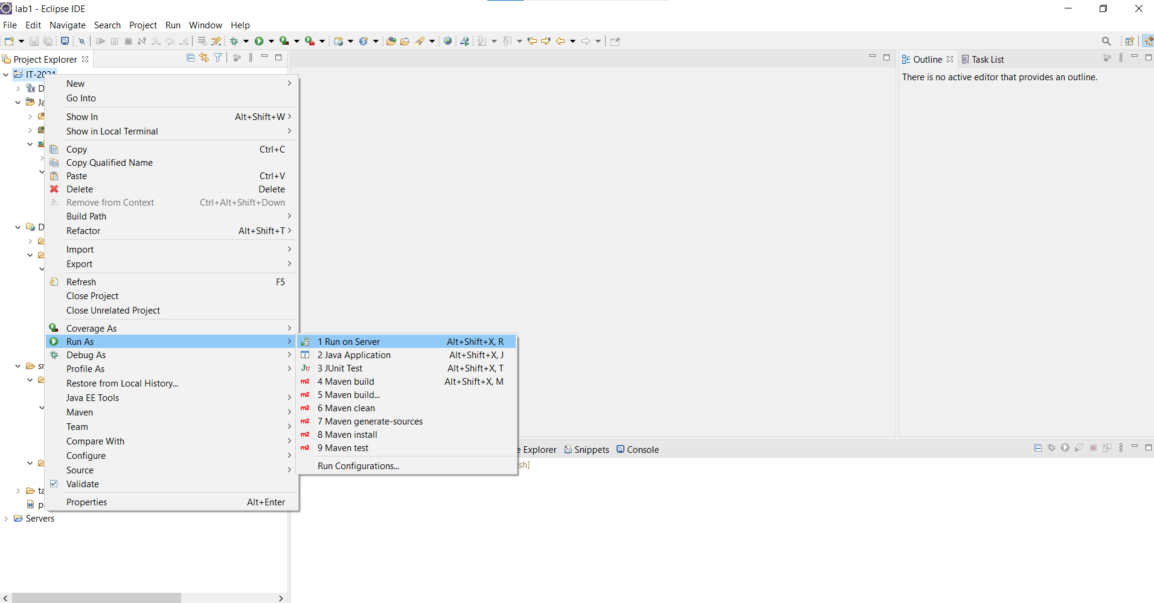This screenshot has height=603, width=1154.
Task: Open a terminal with the monitor icon
Action: [65, 41]
